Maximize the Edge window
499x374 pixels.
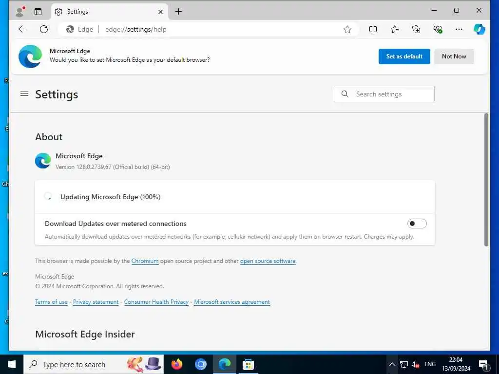click(x=456, y=10)
